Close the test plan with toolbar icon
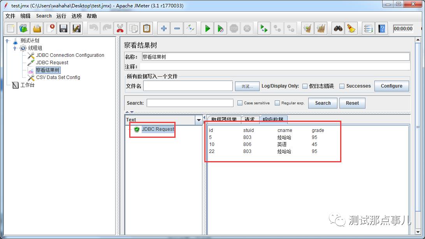Viewport: 425px width, 239px height. (x=51, y=28)
